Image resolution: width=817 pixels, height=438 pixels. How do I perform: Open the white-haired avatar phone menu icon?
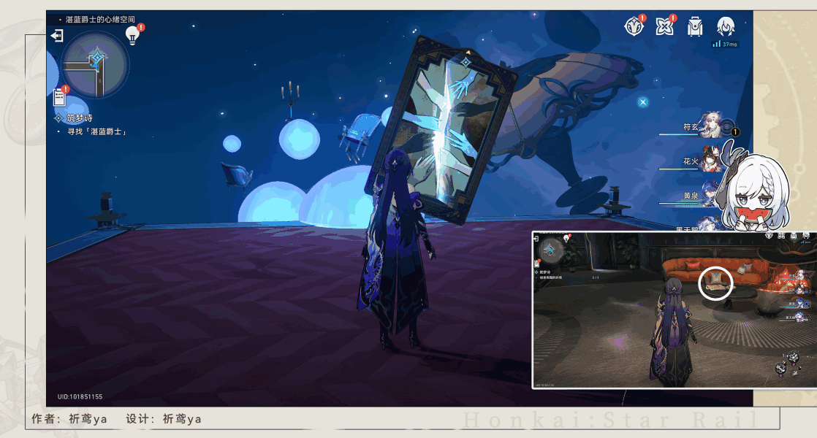click(x=726, y=26)
